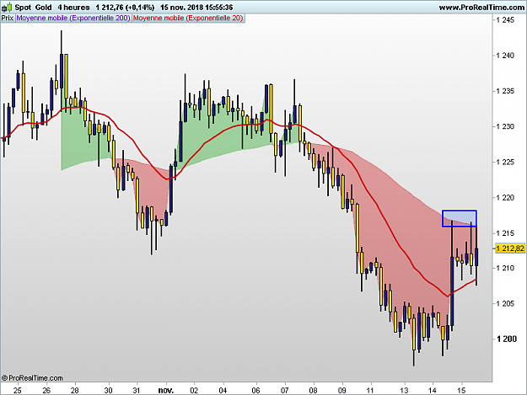This screenshot has width=527, height=395.
Task: Click the date label 30 on time axis
Action: [108, 390]
